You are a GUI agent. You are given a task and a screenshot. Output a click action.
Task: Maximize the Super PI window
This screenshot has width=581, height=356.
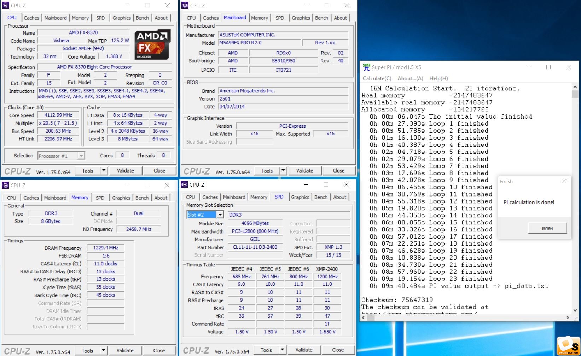[x=548, y=67]
